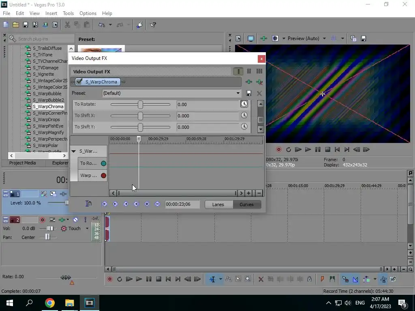
Task: Switch to the Project Media tab
Action: coord(23,163)
